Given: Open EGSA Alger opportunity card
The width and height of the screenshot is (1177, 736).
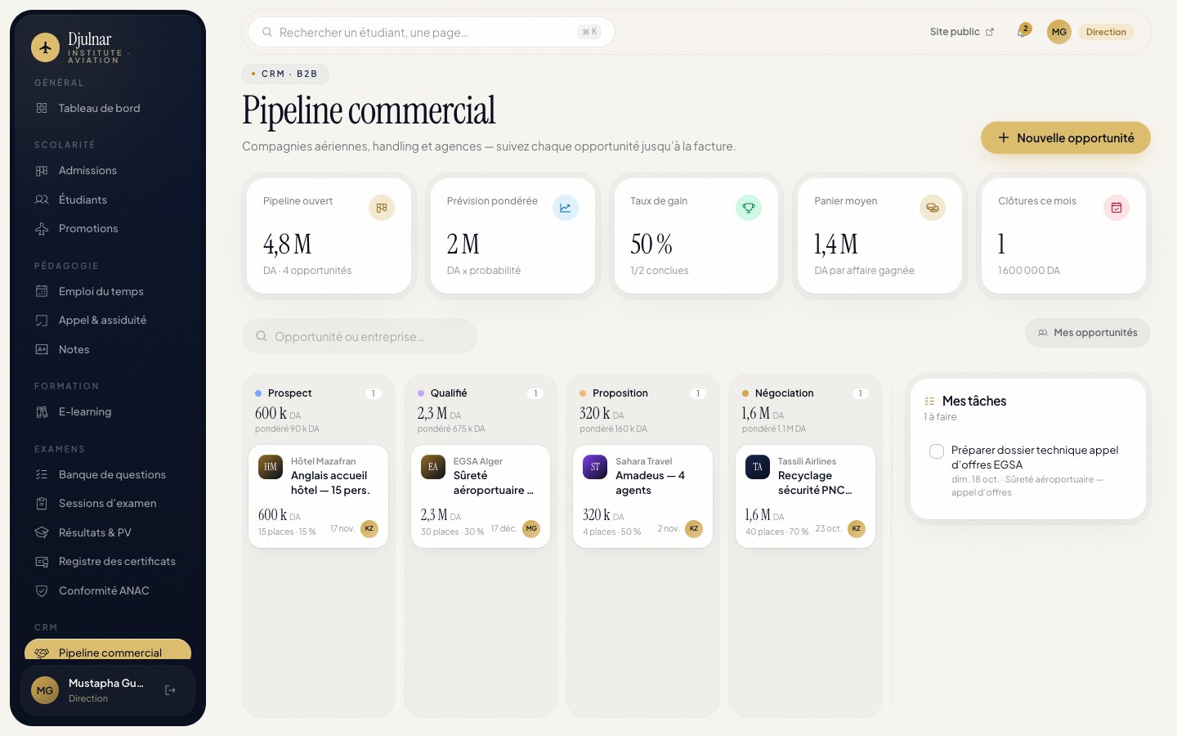Looking at the screenshot, I should (481, 496).
